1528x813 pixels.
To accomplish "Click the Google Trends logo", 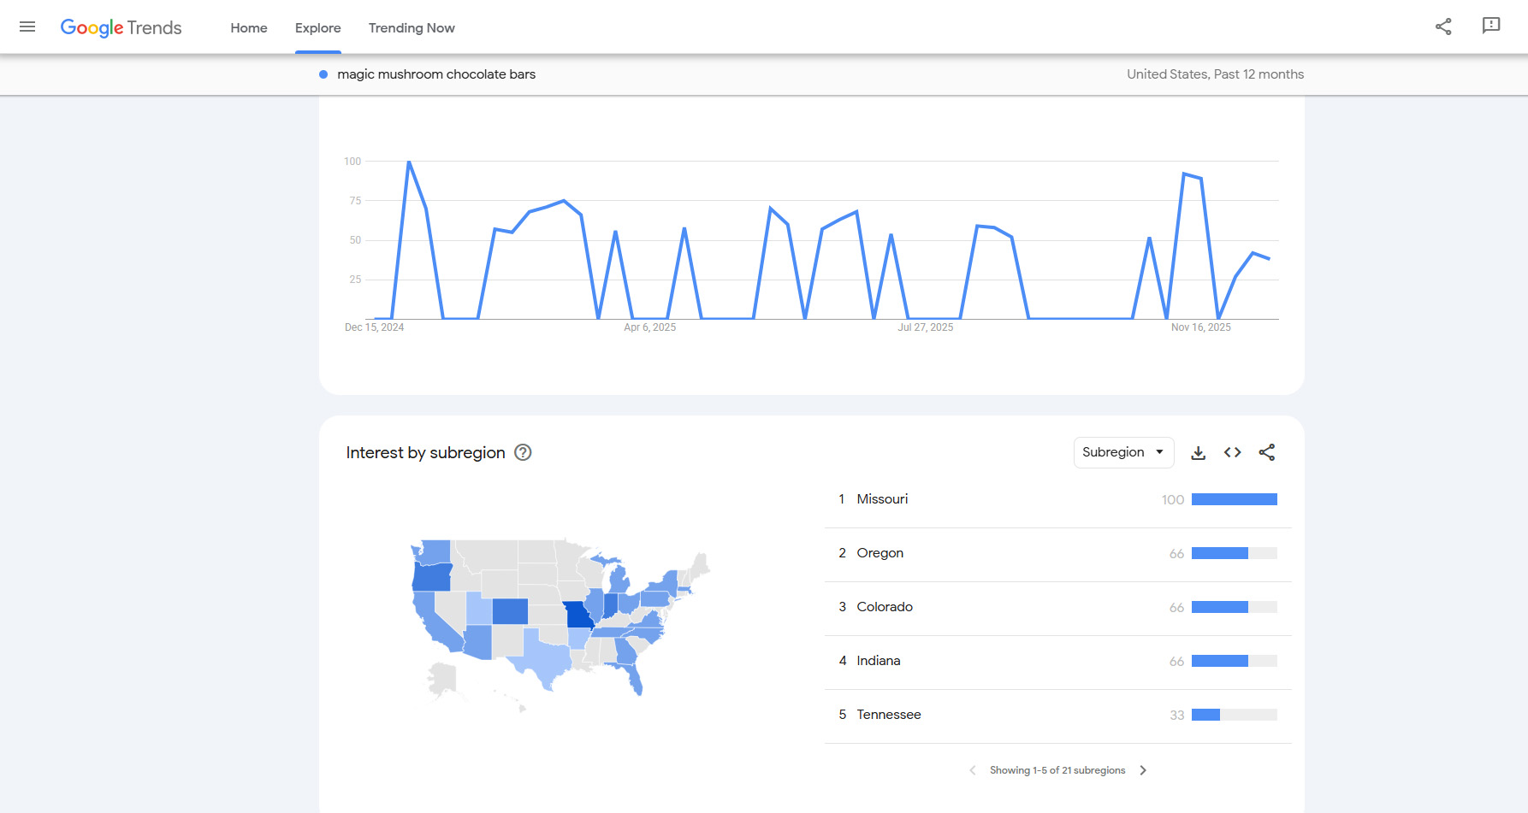I will coord(120,27).
